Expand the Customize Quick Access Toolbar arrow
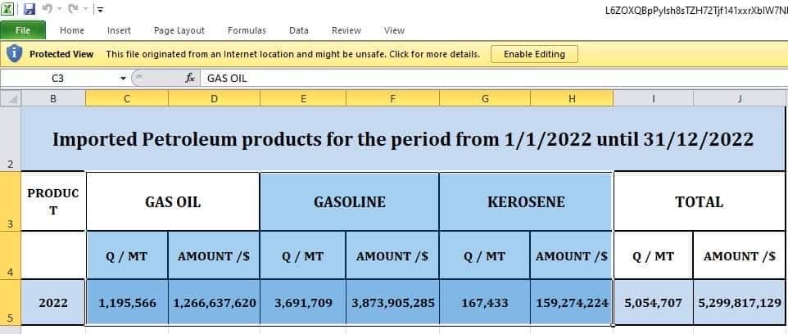 tap(99, 10)
